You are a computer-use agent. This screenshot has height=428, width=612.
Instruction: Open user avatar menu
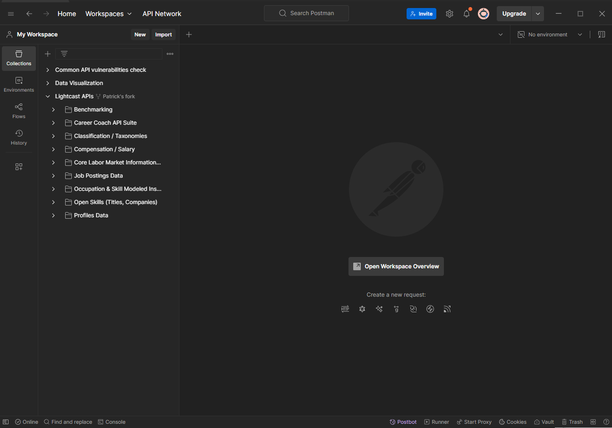pyautogui.click(x=484, y=14)
